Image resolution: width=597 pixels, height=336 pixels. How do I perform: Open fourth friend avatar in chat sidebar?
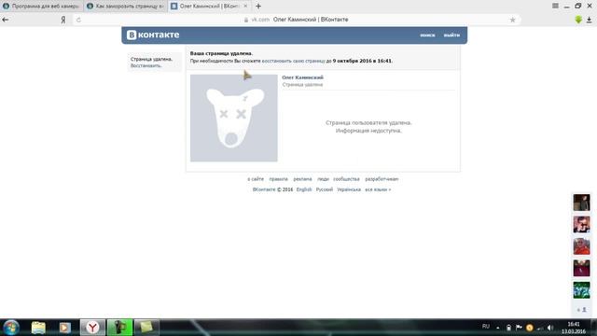pyautogui.click(x=582, y=268)
